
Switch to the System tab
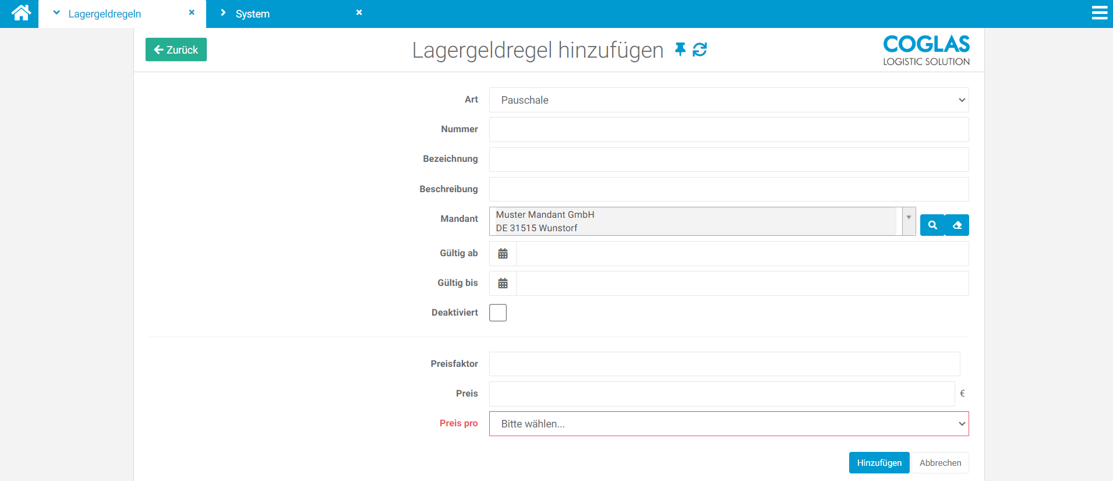252,14
